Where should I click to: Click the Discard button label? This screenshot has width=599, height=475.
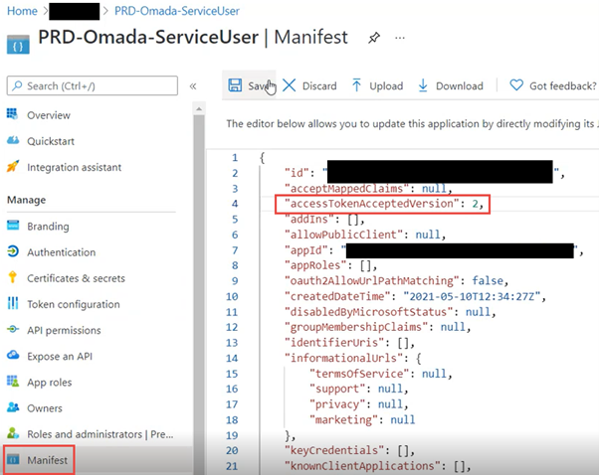(319, 85)
